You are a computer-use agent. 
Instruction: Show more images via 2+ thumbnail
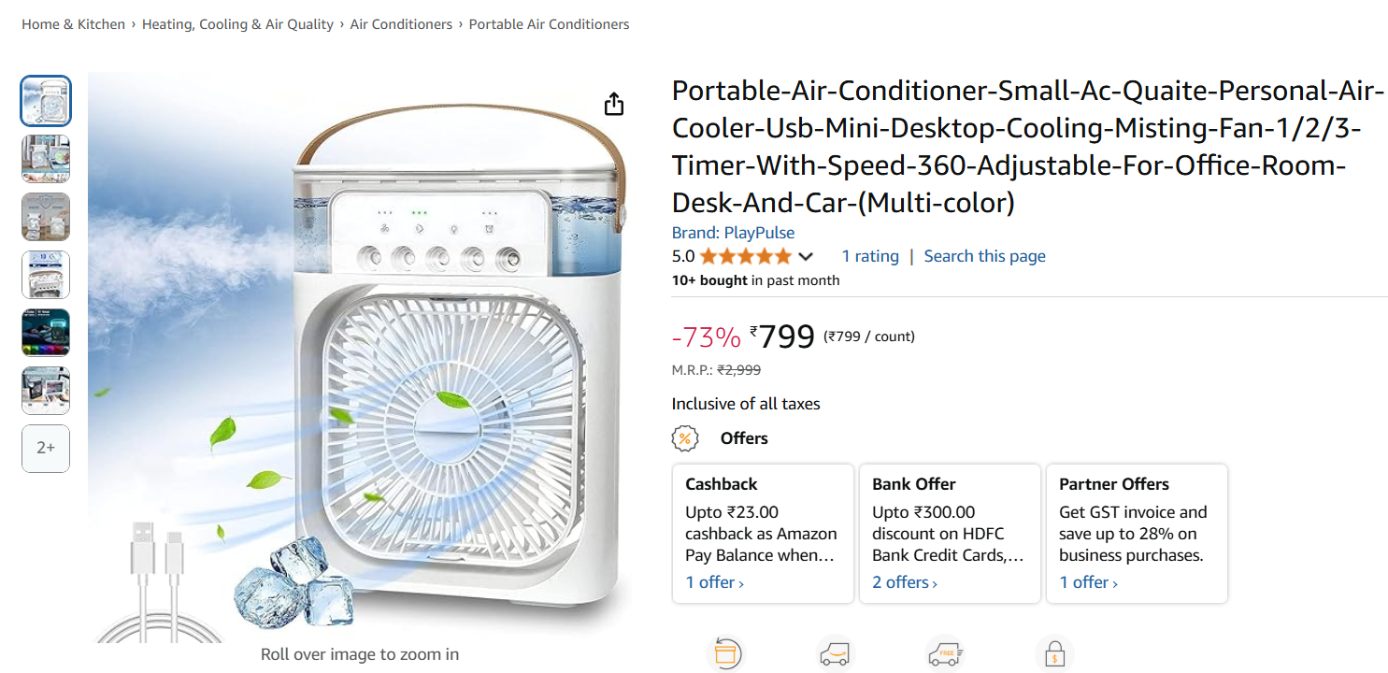46,448
